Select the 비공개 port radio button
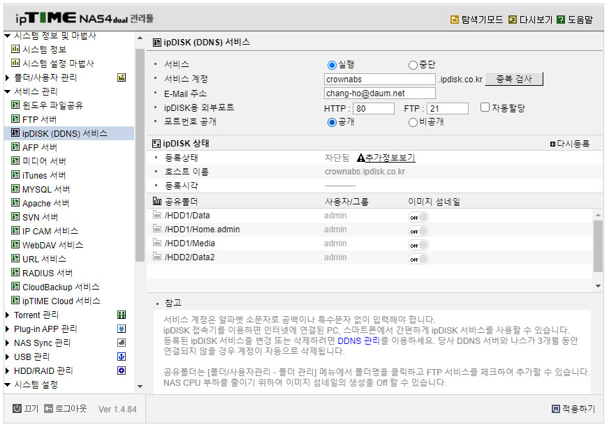Viewport: 609px width, 427px height. coord(413,123)
